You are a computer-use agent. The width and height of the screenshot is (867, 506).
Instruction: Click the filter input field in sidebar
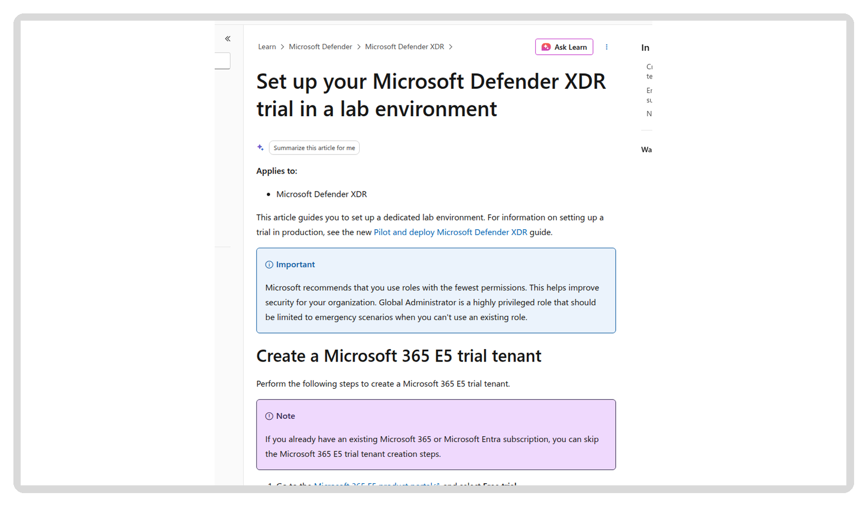point(222,61)
